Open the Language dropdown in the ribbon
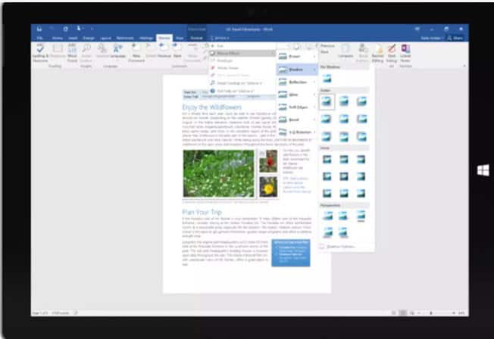This screenshot has width=494, height=339. [x=117, y=51]
